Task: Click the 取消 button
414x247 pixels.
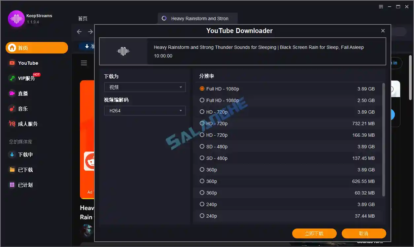Action: click(364, 233)
